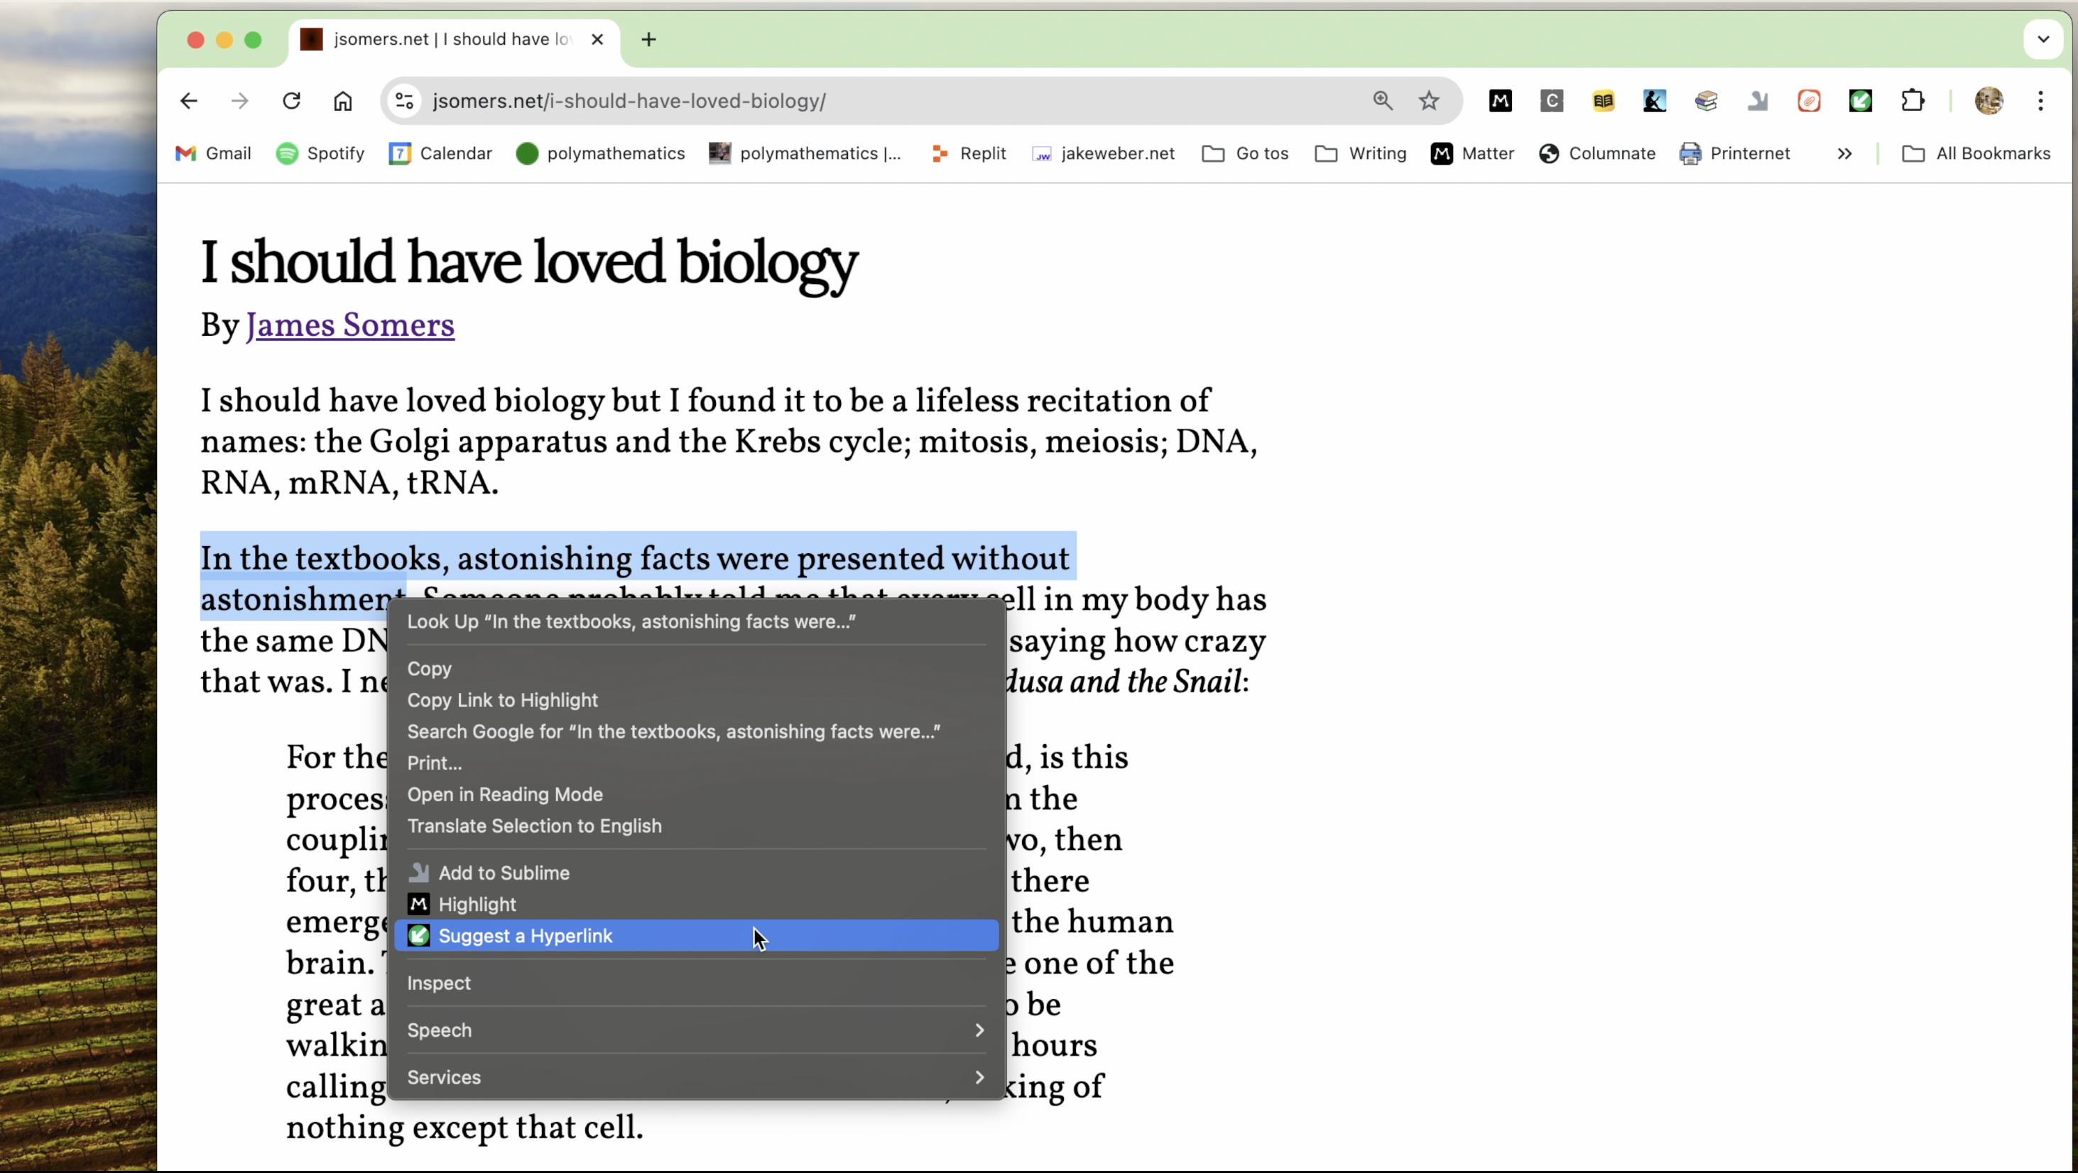2078x1173 pixels.
Task: Open the Spotify bookmark
Action: point(320,153)
